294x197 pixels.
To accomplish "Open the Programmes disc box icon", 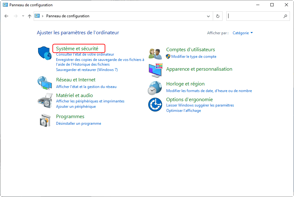I will pyautogui.click(x=45, y=120).
